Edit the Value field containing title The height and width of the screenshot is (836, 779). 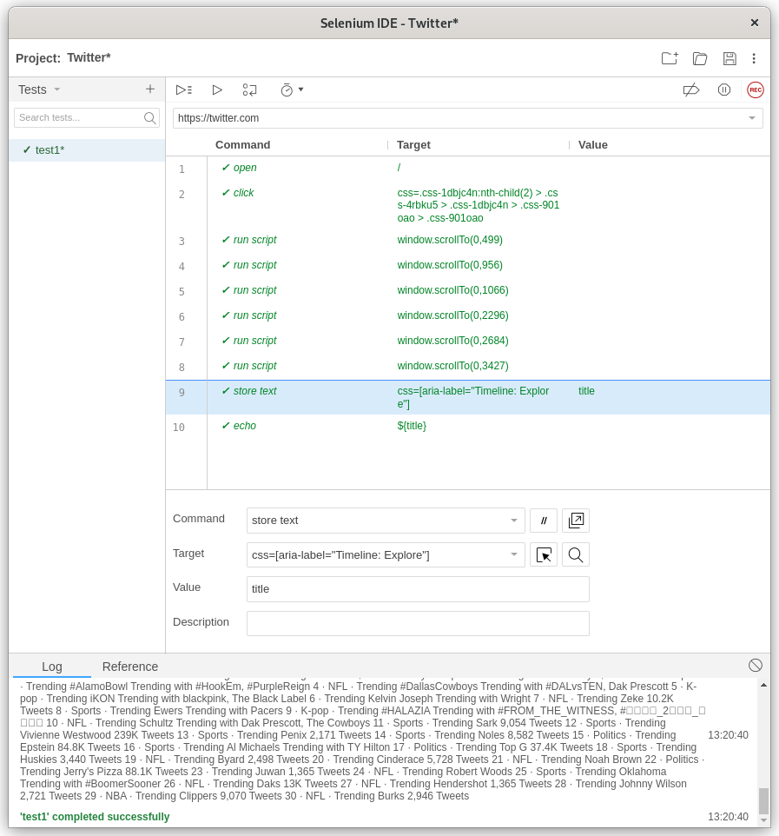(418, 589)
